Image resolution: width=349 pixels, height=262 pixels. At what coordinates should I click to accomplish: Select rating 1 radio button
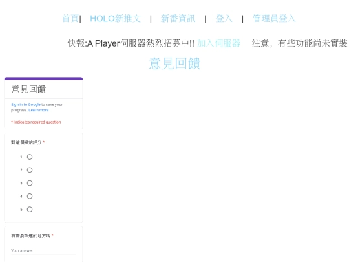click(30, 157)
